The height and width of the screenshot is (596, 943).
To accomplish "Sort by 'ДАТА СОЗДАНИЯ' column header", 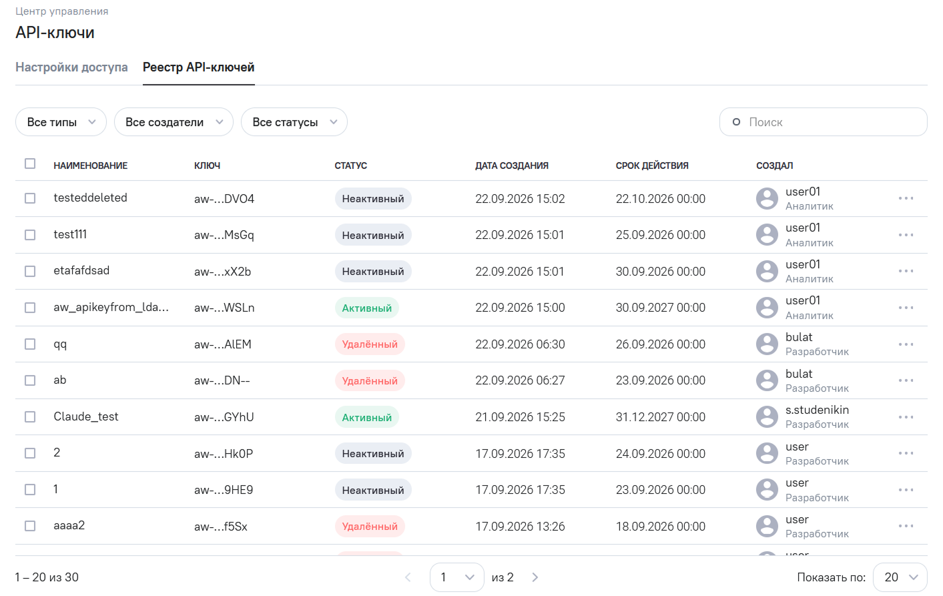I will coord(512,166).
